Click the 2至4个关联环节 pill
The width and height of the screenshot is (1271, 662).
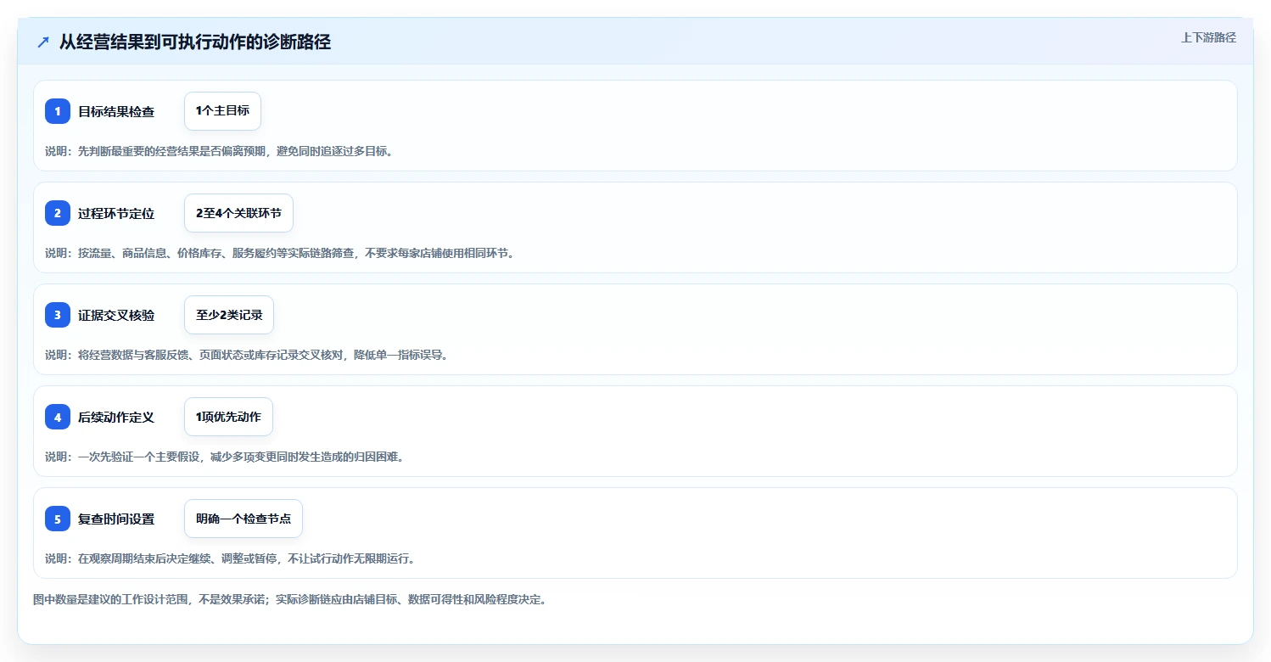(x=238, y=213)
